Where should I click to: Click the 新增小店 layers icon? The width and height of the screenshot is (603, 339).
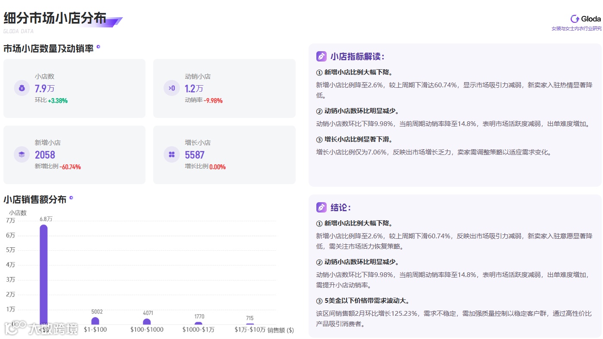[x=22, y=154]
